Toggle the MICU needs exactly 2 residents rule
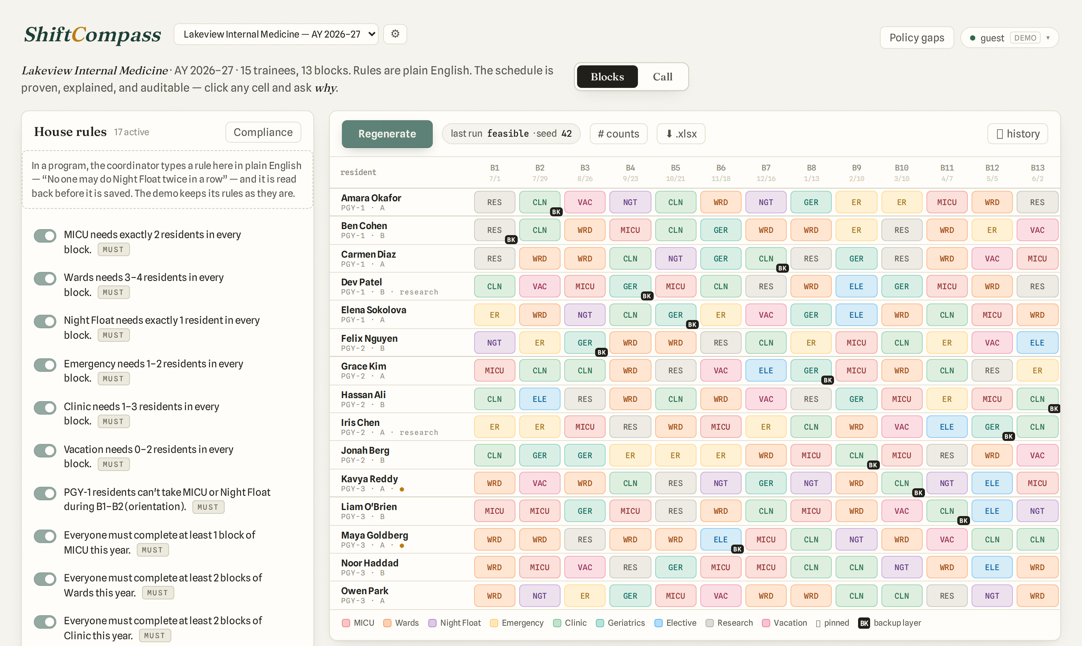This screenshot has height=646, width=1082. tap(45, 235)
